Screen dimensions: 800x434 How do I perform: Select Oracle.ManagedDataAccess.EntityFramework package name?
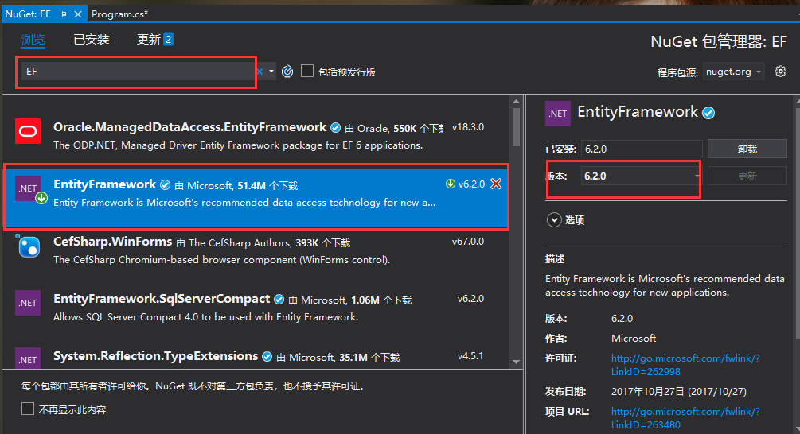click(x=189, y=127)
